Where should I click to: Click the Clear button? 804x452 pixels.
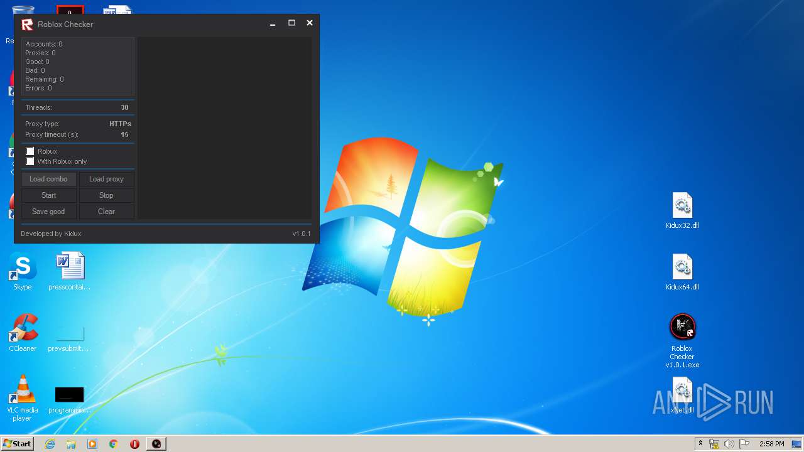click(106, 212)
